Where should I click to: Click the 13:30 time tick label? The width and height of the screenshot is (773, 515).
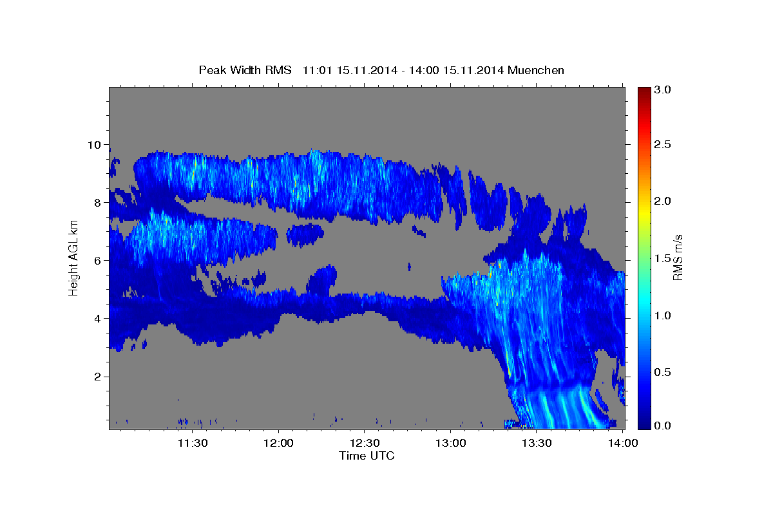click(537, 443)
